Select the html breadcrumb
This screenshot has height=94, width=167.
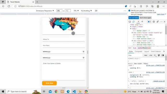130,48
